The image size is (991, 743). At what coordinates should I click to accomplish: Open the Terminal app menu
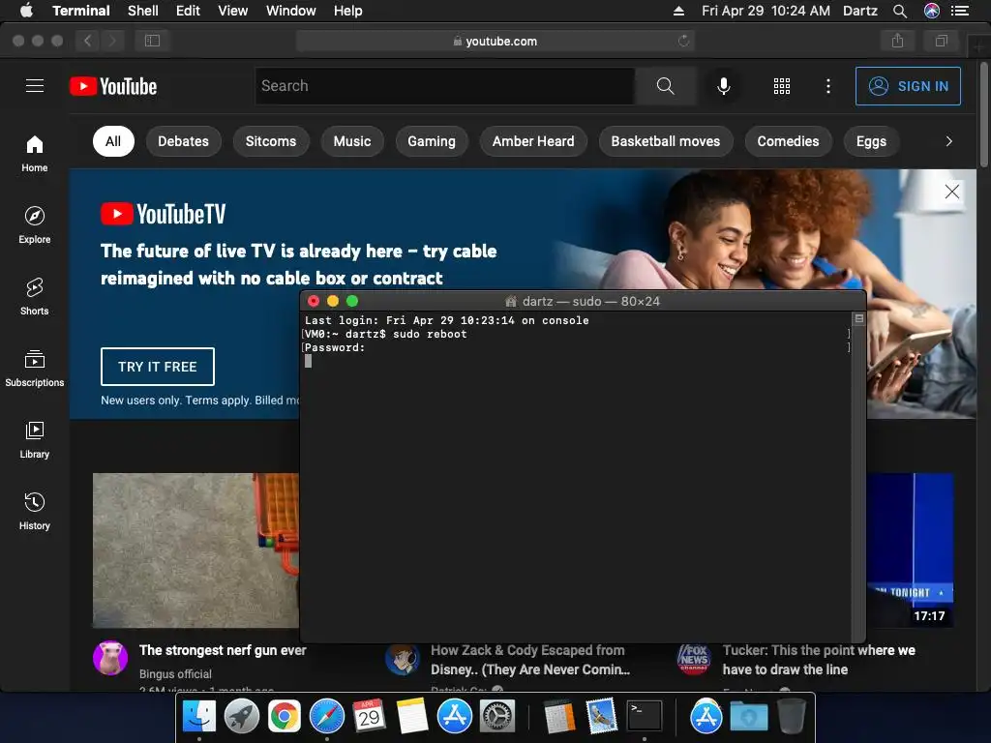pos(81,11)
